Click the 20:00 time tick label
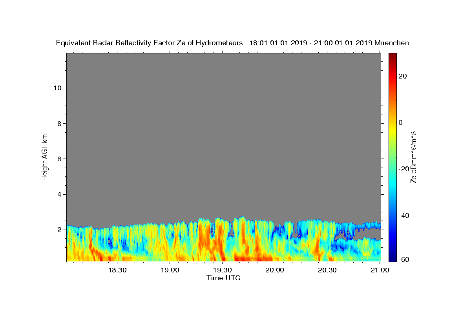The image size is (471, 314). coord(275,270)
